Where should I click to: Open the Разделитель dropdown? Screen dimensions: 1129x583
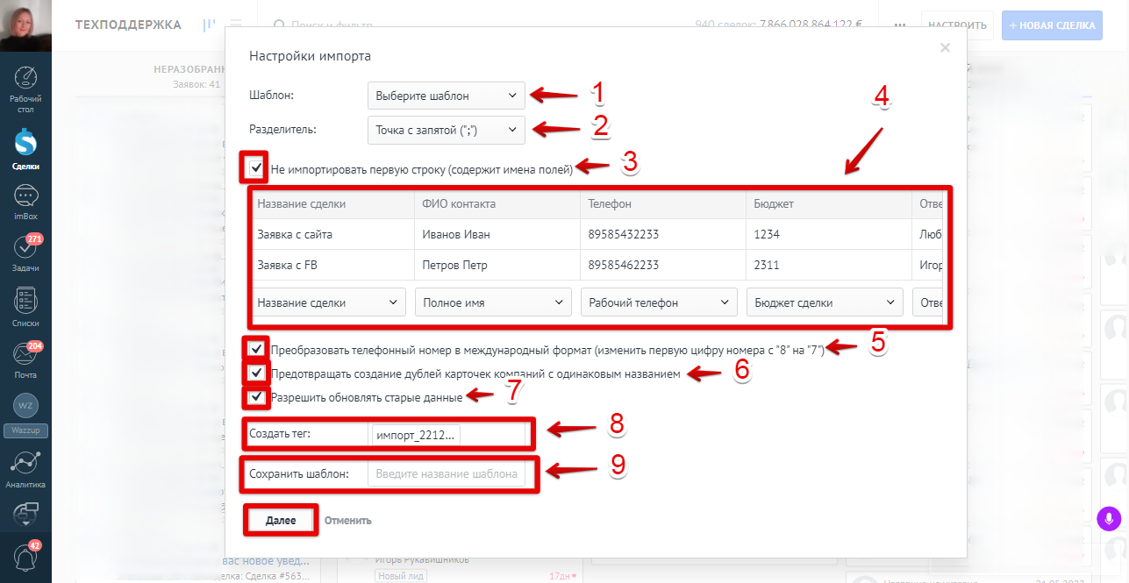point(447,130)
